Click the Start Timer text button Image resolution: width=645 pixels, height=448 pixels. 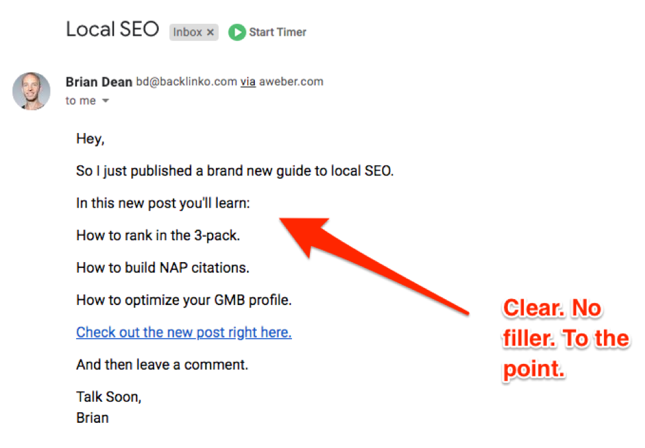pos(277,32)
